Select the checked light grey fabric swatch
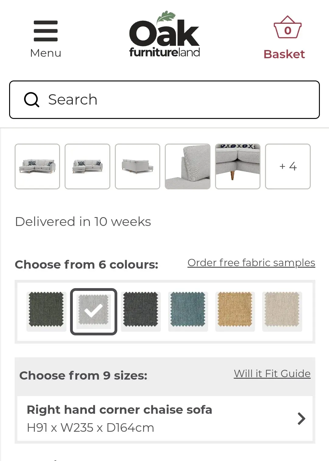Screen dimensions: 329x461 point(94,312)
